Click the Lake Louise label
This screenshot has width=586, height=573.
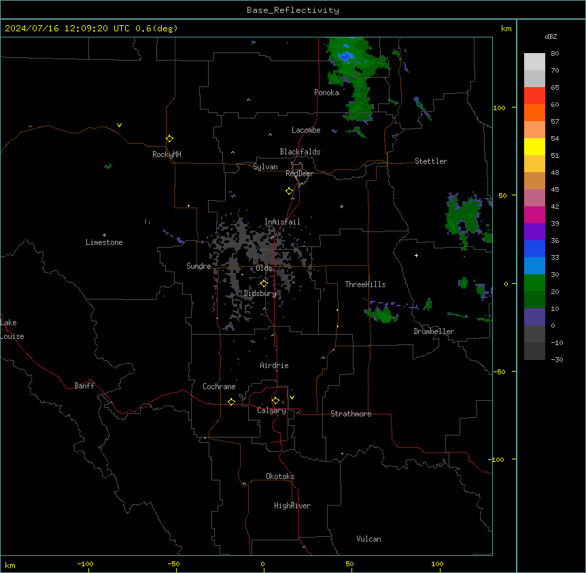pyautogui.click(x=12, y=329)
